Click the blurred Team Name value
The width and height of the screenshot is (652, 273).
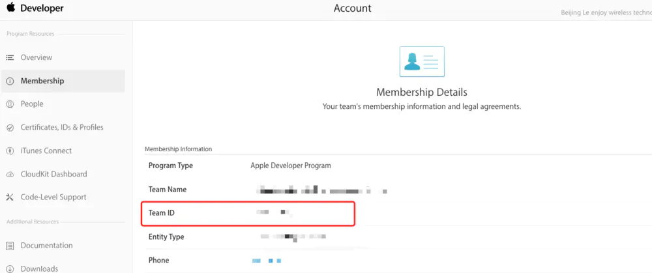(321, 190)
